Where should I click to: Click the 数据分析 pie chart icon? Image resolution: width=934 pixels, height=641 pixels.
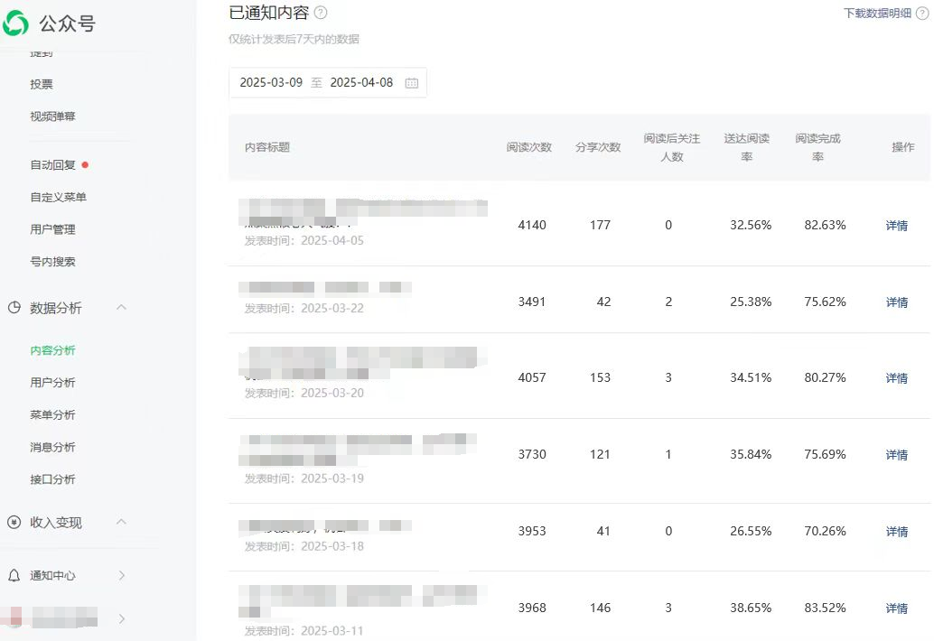[14, 308]
